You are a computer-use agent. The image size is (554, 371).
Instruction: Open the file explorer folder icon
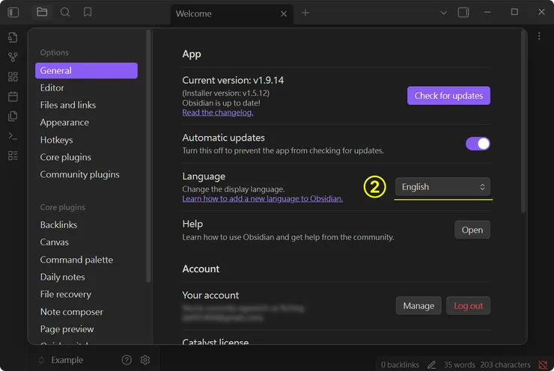click(x=42, y=13)
